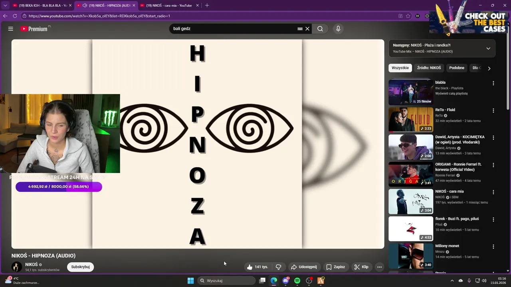511x287 pixels.
Task: Select the Źródło: NIKOŚ filter chip
Action: click(x=429, y=68)
